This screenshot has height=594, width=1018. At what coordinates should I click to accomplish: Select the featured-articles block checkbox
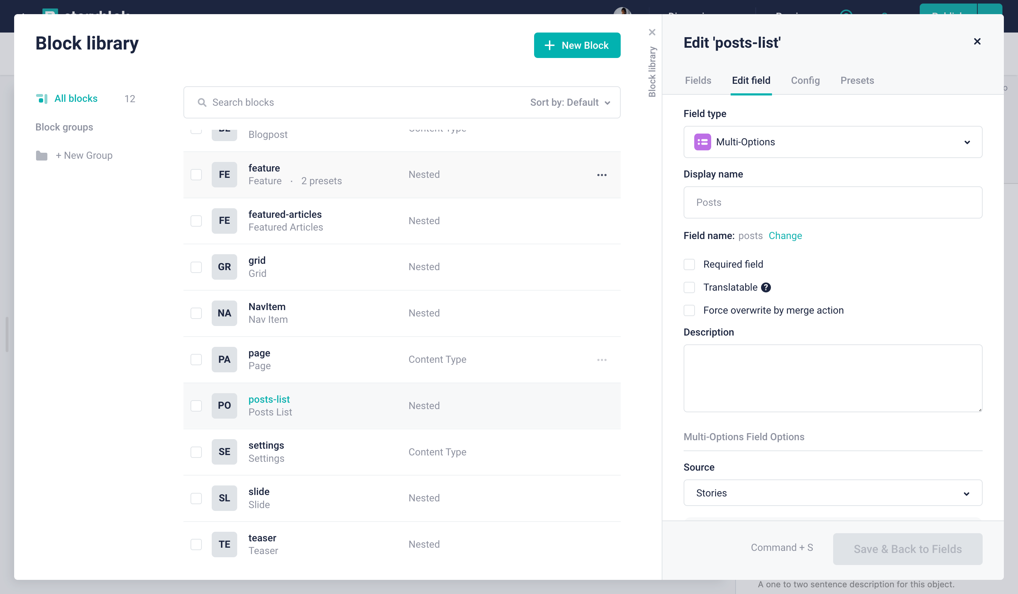pyautogui.click(x=196, y=221)
